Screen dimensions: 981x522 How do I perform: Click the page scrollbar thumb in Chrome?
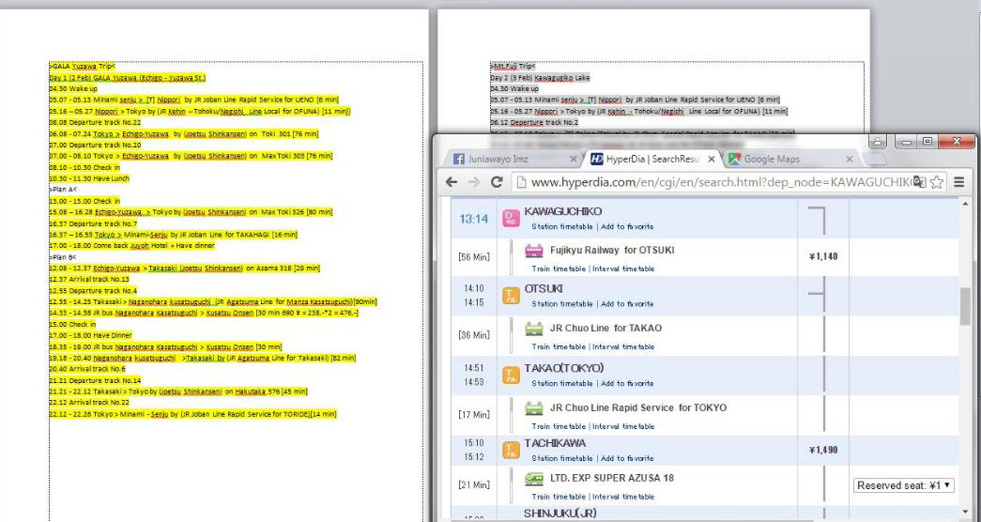point(966,307)
